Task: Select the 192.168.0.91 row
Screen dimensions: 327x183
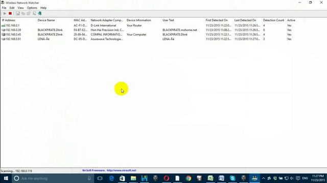Action: [x=153, y=39]
